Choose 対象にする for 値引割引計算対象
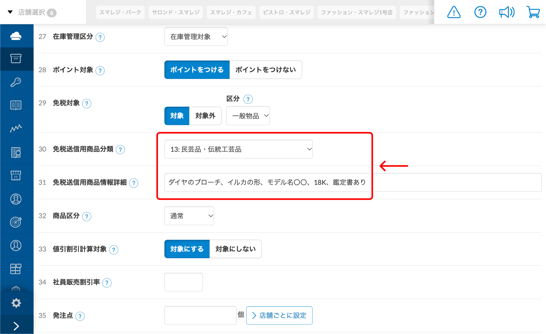Viewport: 546px width, 334px height. point(187,249)
